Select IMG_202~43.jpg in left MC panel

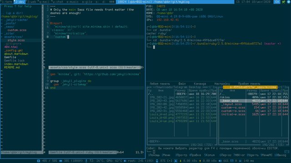(x=161, y=101)
